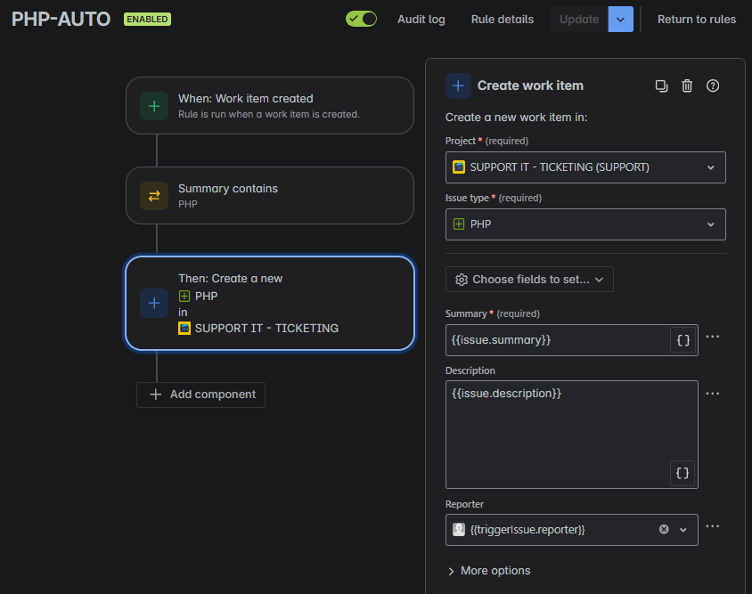Click the PHP icon in Issue type field
Viewport: 752px width, 594px height.
pyautogui.click(x=459, y=224)
